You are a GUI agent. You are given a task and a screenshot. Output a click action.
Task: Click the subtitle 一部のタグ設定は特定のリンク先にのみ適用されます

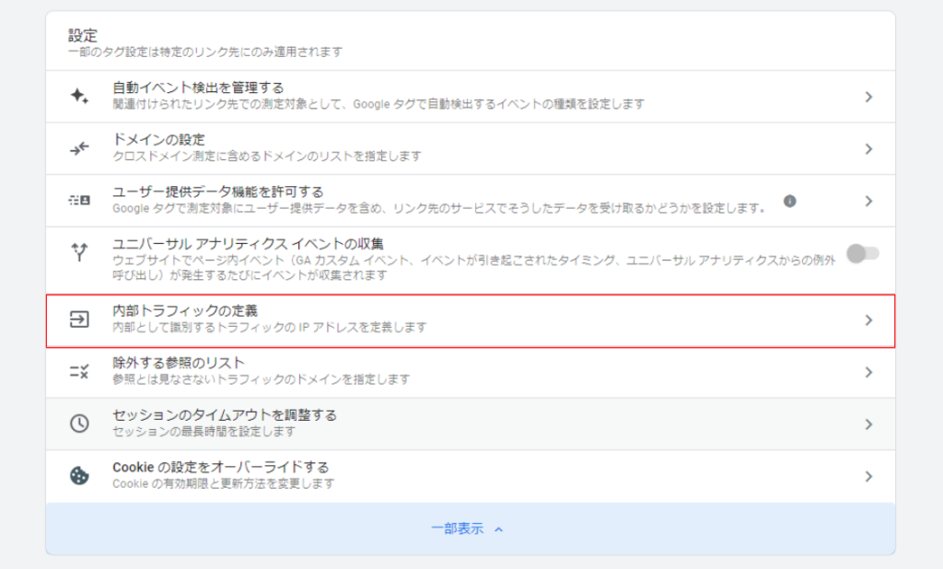205,52
